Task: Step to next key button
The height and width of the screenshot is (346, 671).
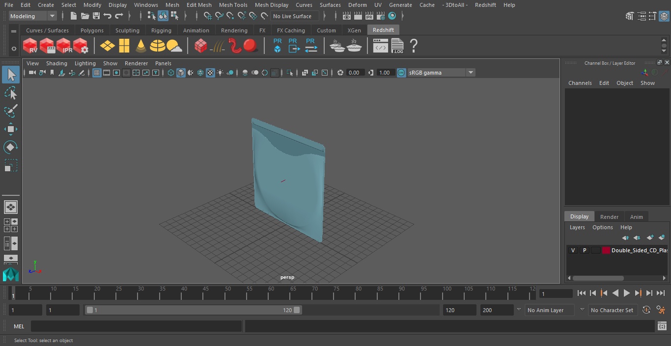Action: (x=638, y=293)
